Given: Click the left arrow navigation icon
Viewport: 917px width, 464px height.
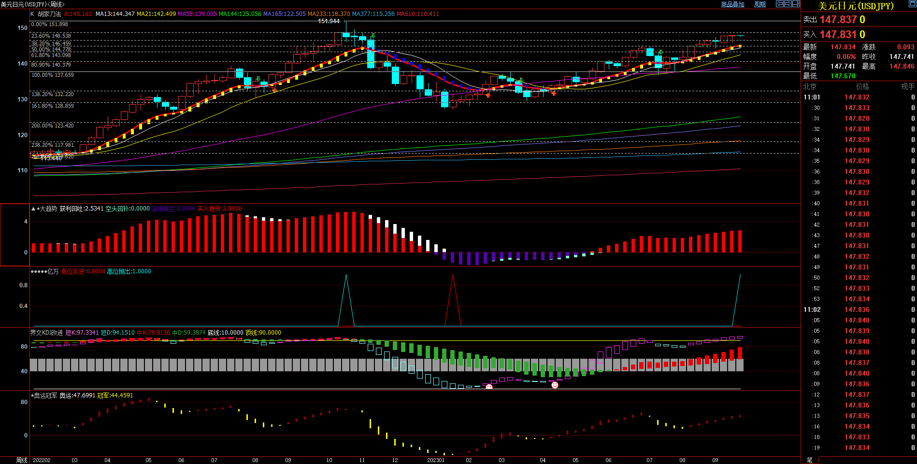Looking at the screenshot, I should coord(779,4).
